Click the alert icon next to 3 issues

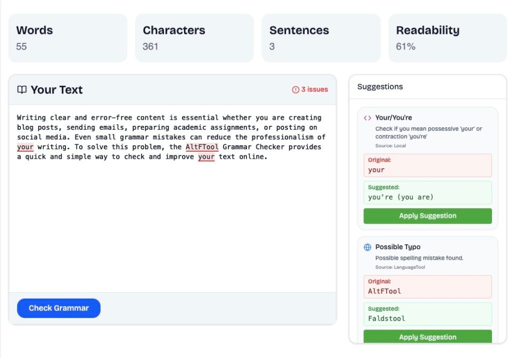click(295, 90)
